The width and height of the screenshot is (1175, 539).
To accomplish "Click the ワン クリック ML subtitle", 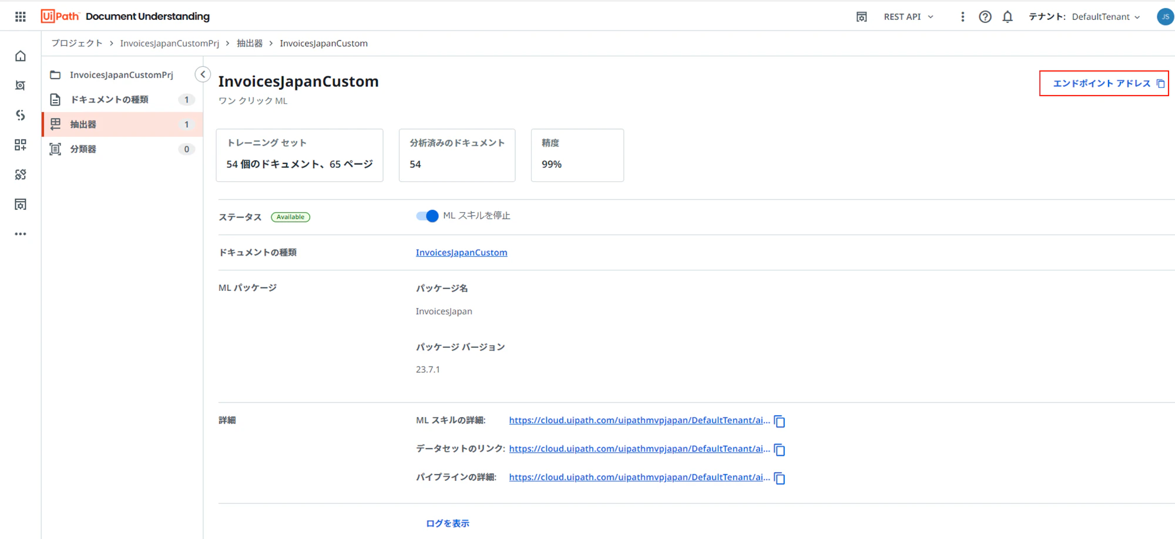I will pyautogui.click(x=253, y=101).
